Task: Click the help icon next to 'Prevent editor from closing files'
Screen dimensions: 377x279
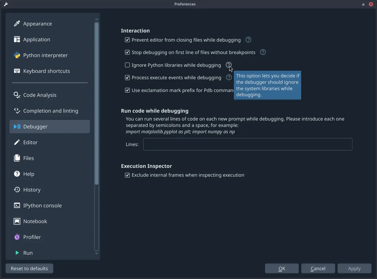Action: [x=248, y=40]
